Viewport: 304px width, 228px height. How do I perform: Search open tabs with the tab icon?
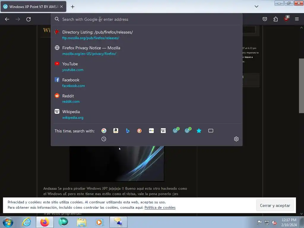pos(211,131)
